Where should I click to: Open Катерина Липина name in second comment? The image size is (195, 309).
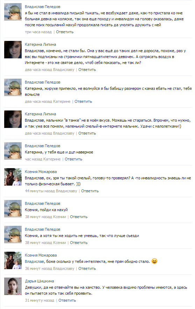point(41,44)
